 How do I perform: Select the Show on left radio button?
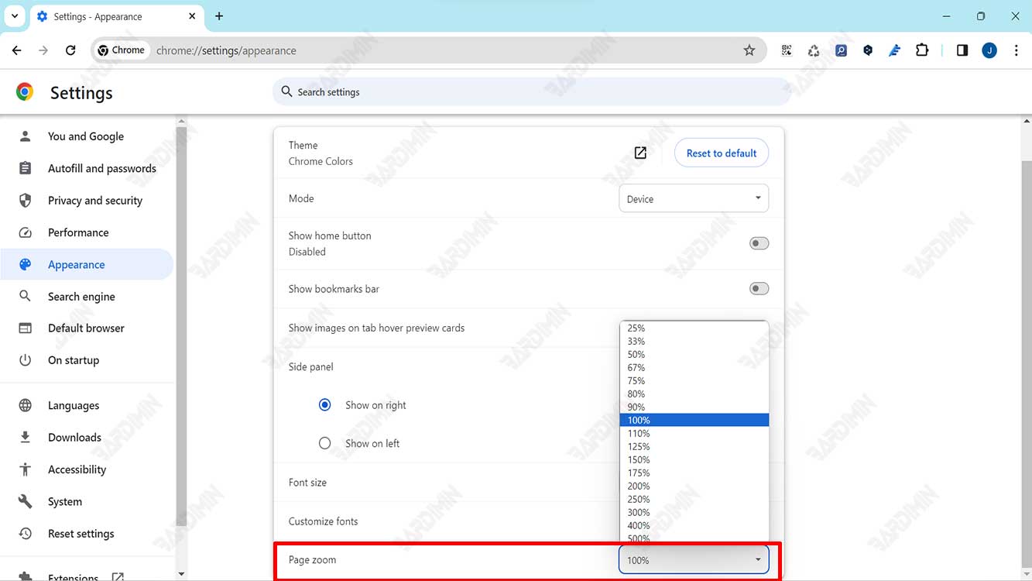(x=325, y=443)
